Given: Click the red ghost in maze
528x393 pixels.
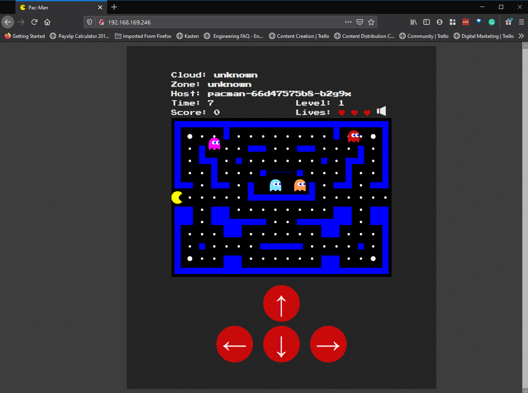Looking at the screenshot, I should (354, 136).
